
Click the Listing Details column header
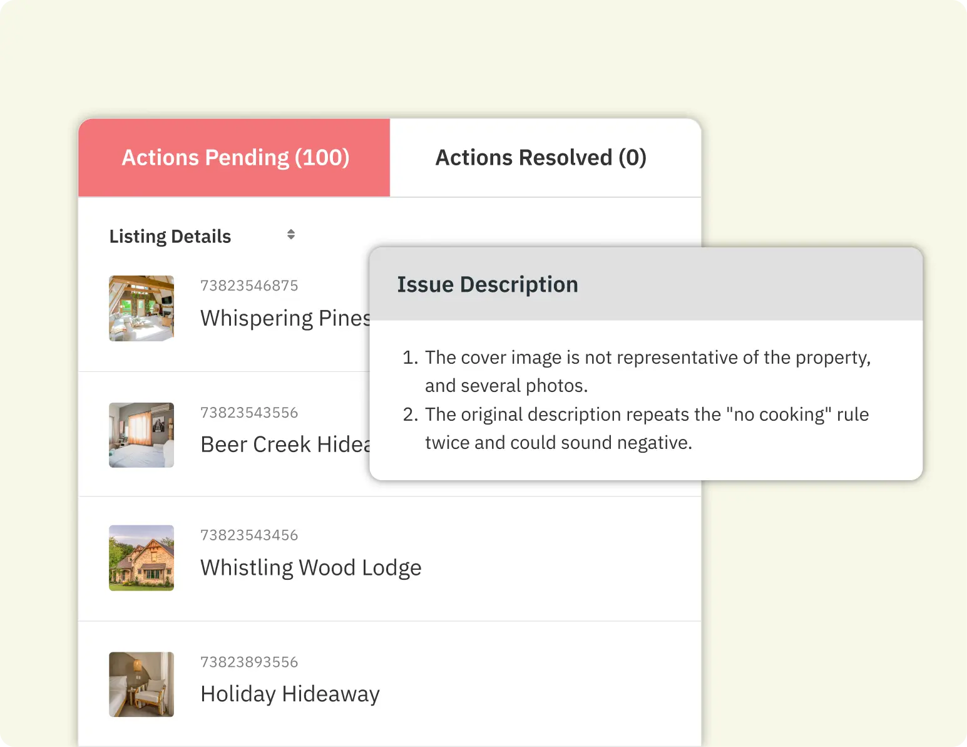170,235
